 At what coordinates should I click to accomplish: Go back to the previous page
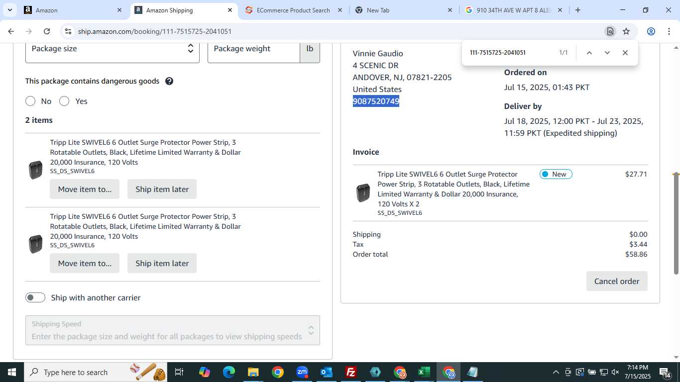pyautogui.click(x=11, y=31)
